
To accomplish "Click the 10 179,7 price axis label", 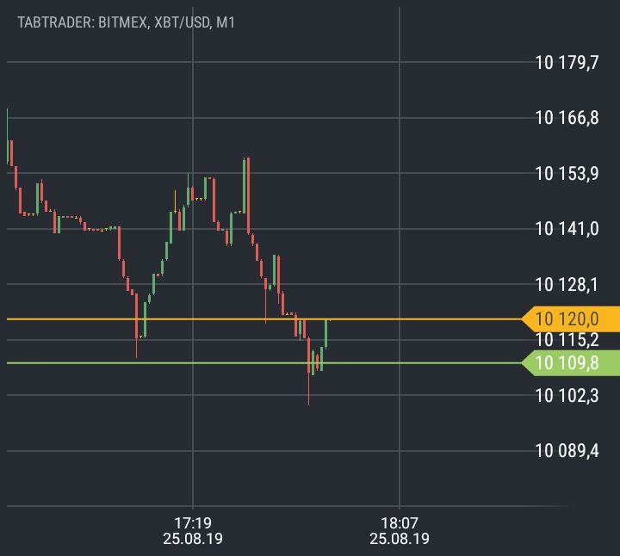I will coord(567,63).
